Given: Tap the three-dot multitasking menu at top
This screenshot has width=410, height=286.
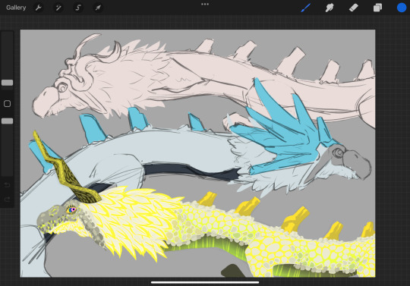Looking at the screenshot, I should (205, 5).
